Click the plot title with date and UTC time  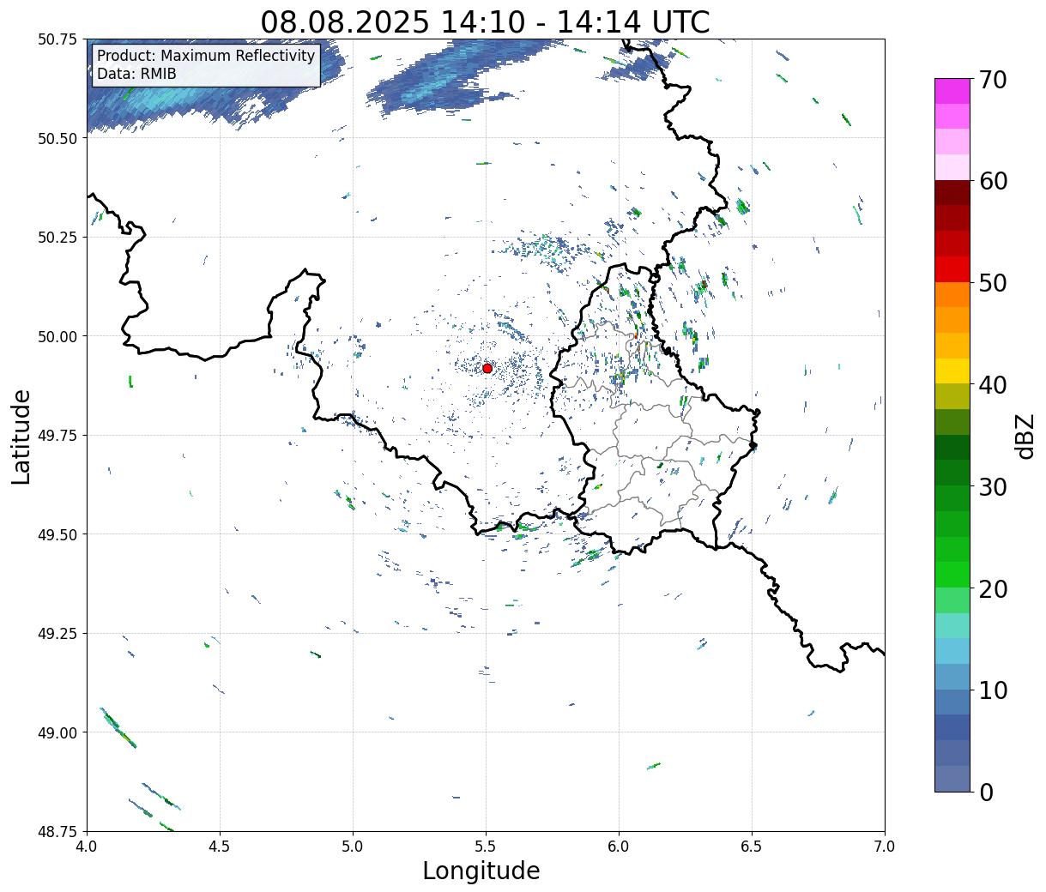coord(485,21)
